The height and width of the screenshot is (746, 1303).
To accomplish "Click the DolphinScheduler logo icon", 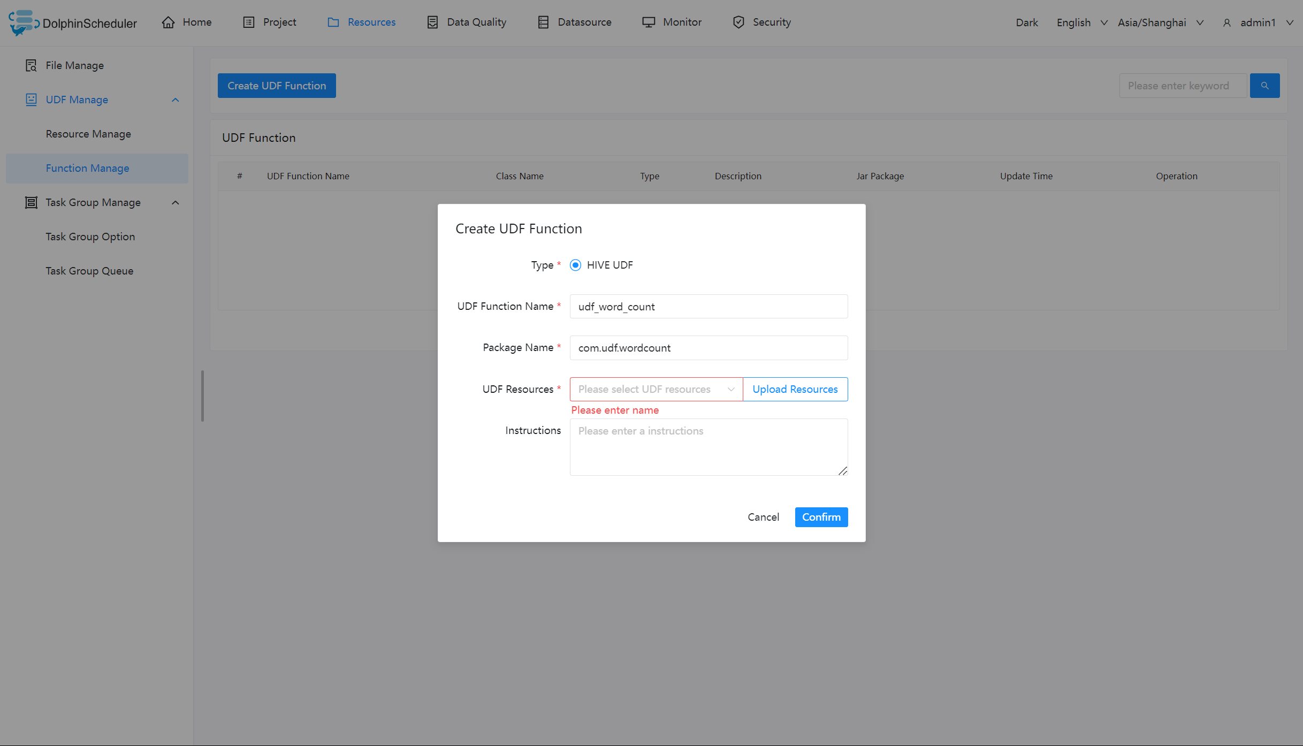I will (22, 22).
